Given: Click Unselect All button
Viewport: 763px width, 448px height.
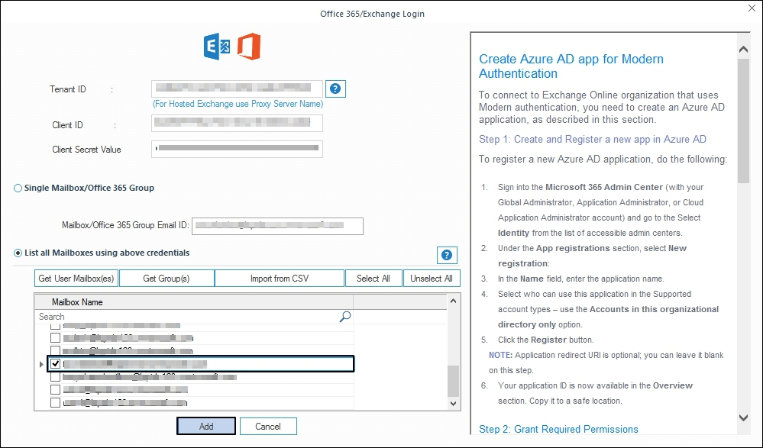Looking at the screenshot, I should tap(431, 279).
